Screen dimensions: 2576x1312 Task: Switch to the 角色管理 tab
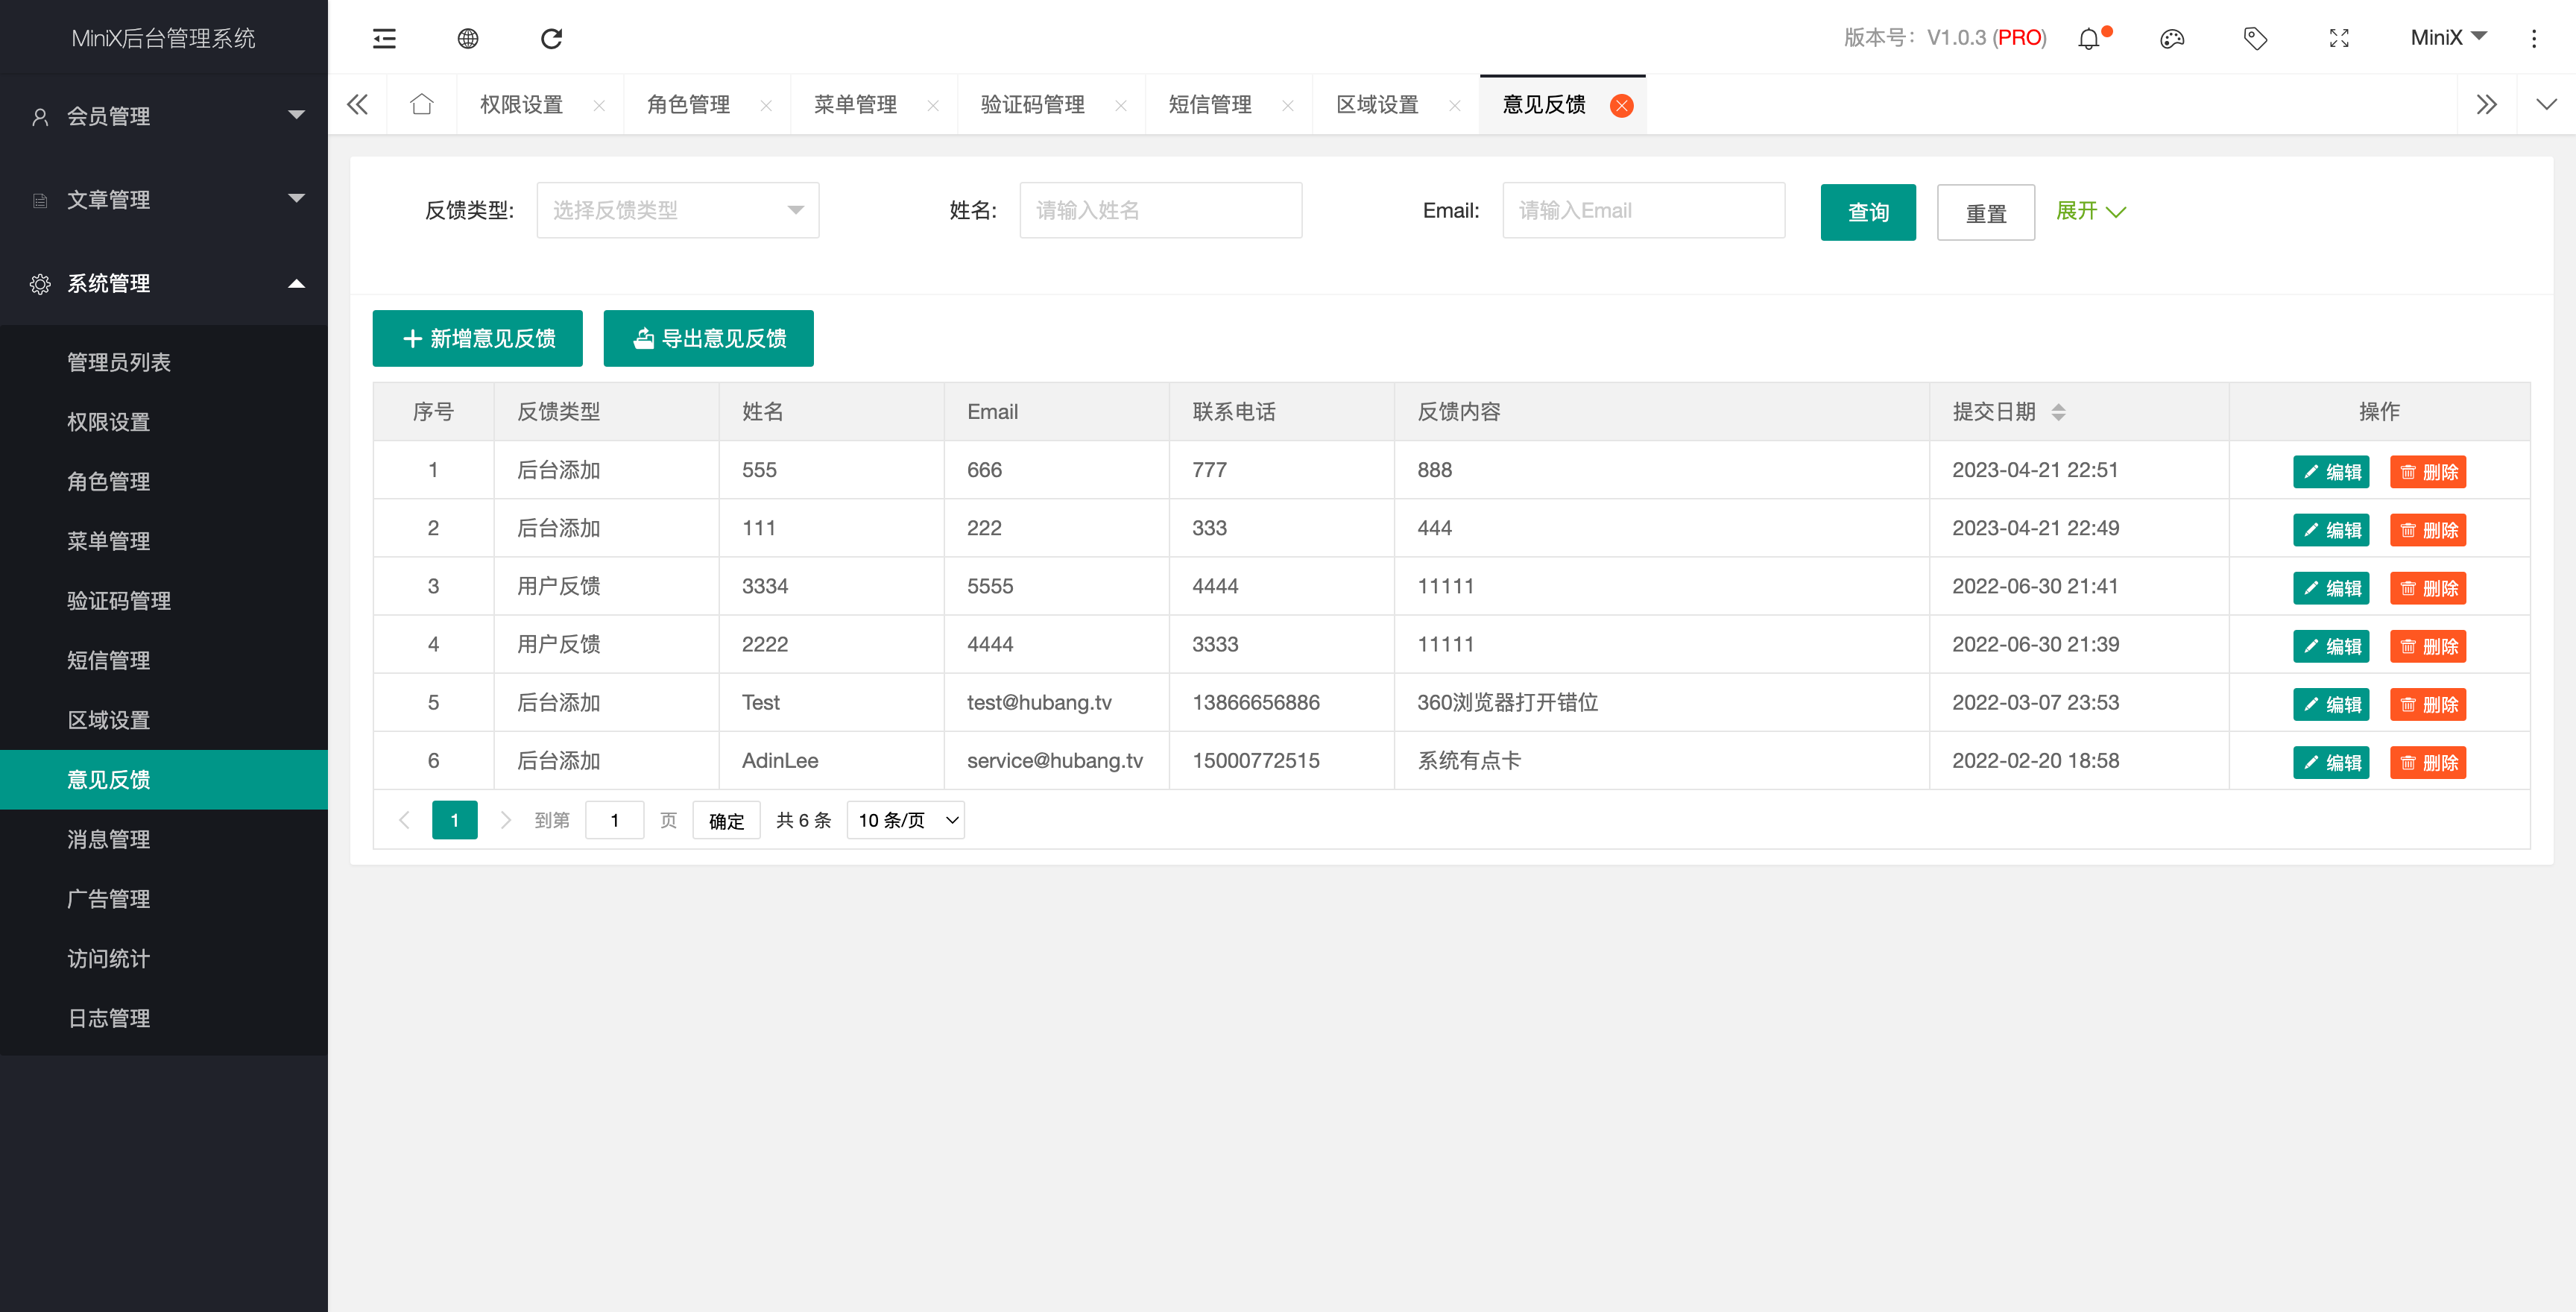click(x=688, y=105)
